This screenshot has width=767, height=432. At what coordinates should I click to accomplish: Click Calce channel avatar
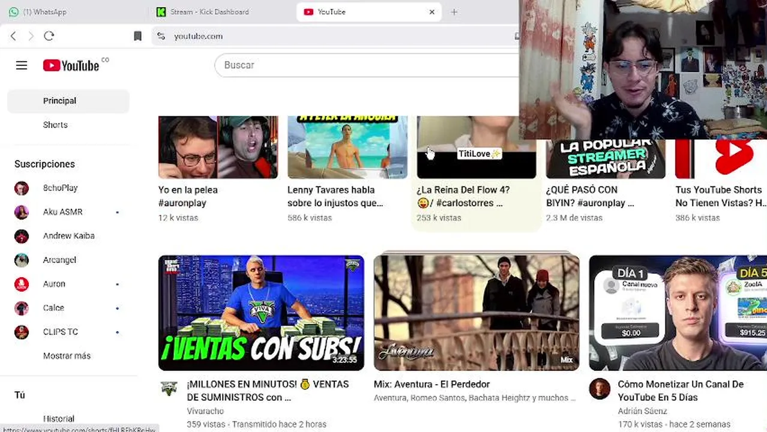pos(22,308)
